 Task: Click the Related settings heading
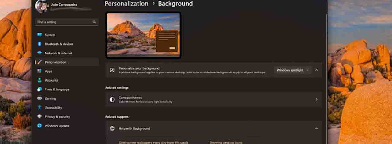click(x=117, y=88)
